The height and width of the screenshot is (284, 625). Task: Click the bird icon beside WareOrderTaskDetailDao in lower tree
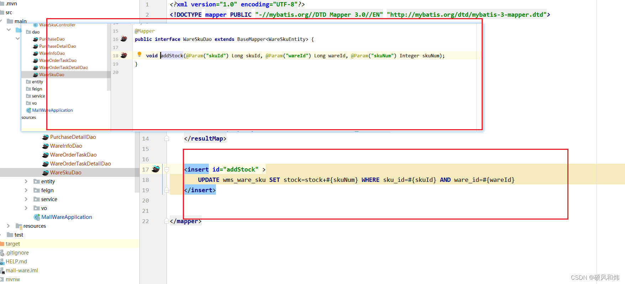coord(45,164)
